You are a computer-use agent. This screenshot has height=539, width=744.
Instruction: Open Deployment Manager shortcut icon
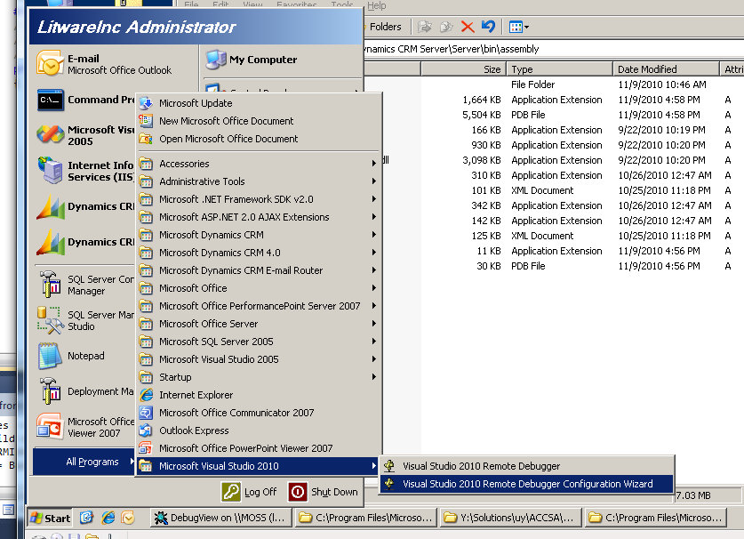click(x=50, y=391)
